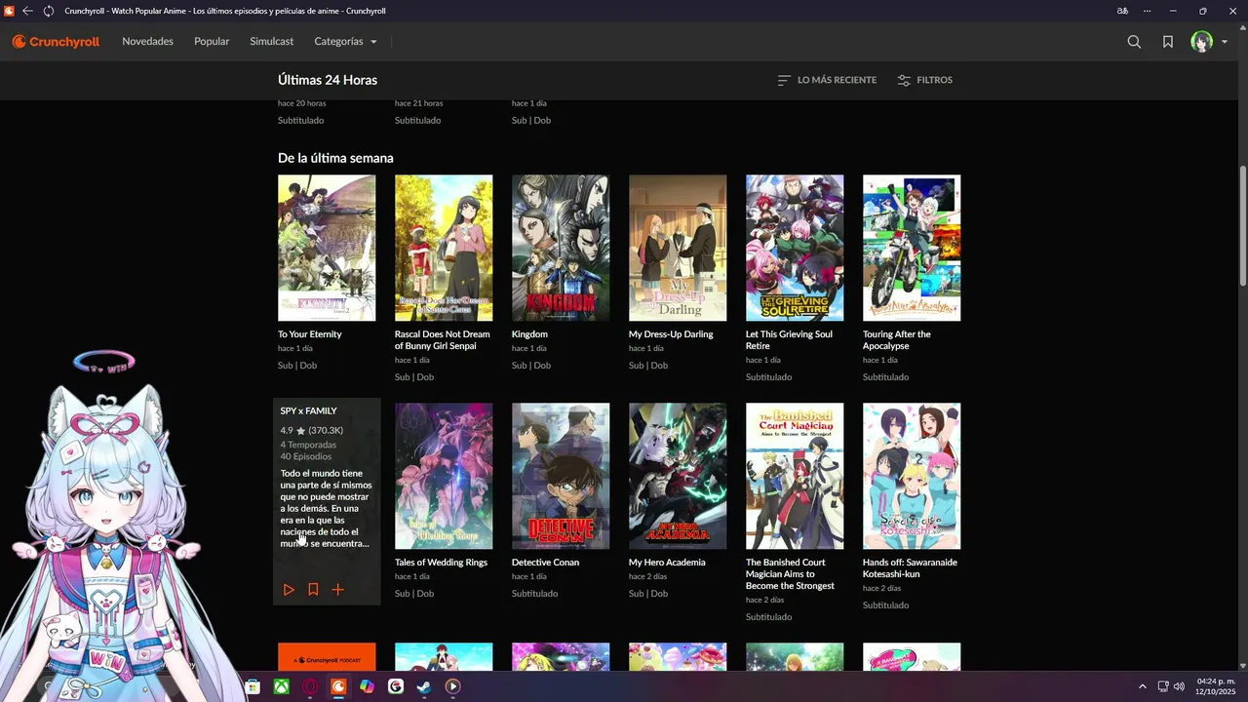Show hidden system tray icons chevron

point(1143,686)
